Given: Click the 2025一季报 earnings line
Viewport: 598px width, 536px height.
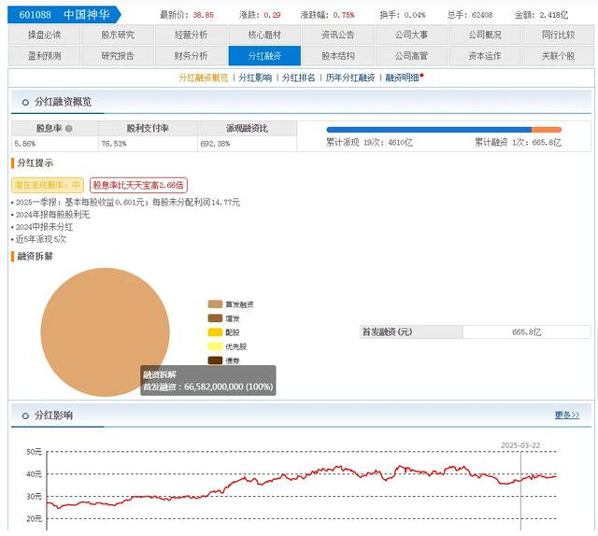Looking at the screenshot, I should (x=128, y=203).
